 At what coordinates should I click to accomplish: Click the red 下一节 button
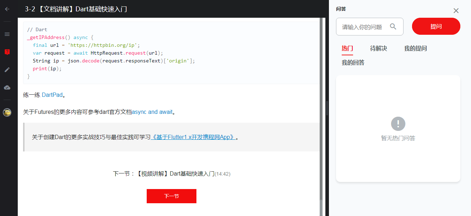point(172,196)
